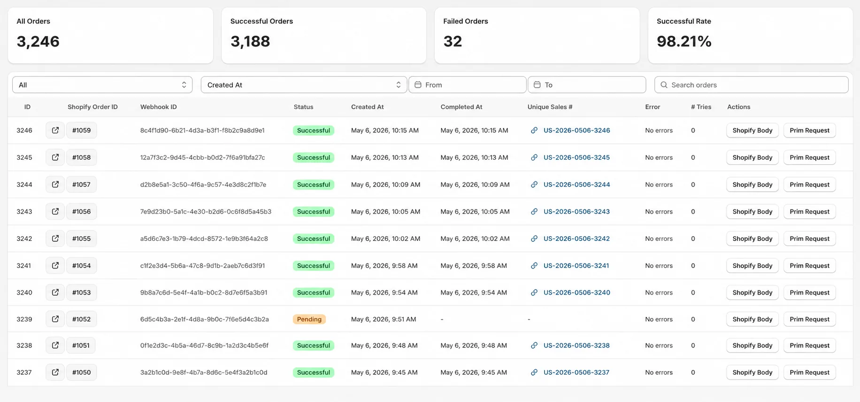
Task: View Prim Request for order 3239
Action: point(809,319)
